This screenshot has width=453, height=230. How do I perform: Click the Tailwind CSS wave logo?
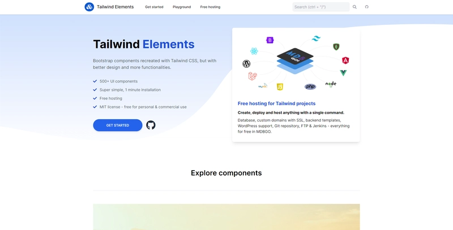(x=316, y=38)
